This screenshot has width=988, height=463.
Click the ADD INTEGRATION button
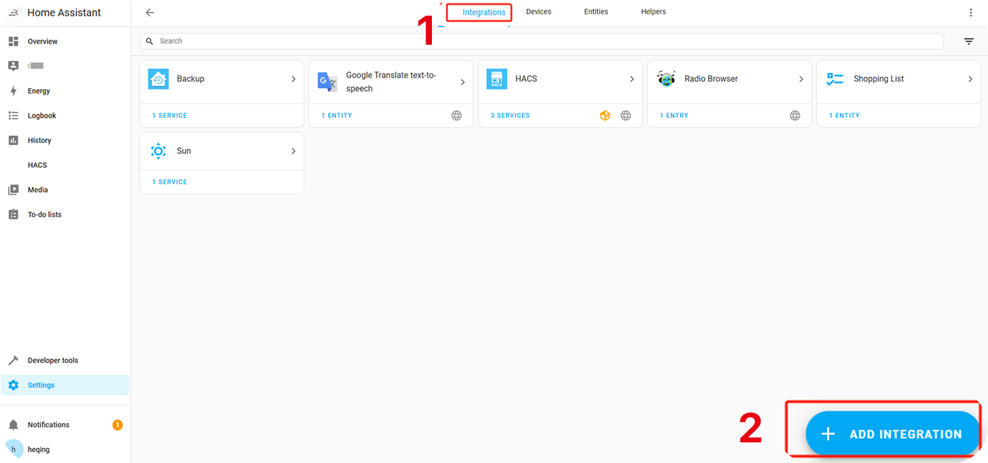click(x=893, y=434)
